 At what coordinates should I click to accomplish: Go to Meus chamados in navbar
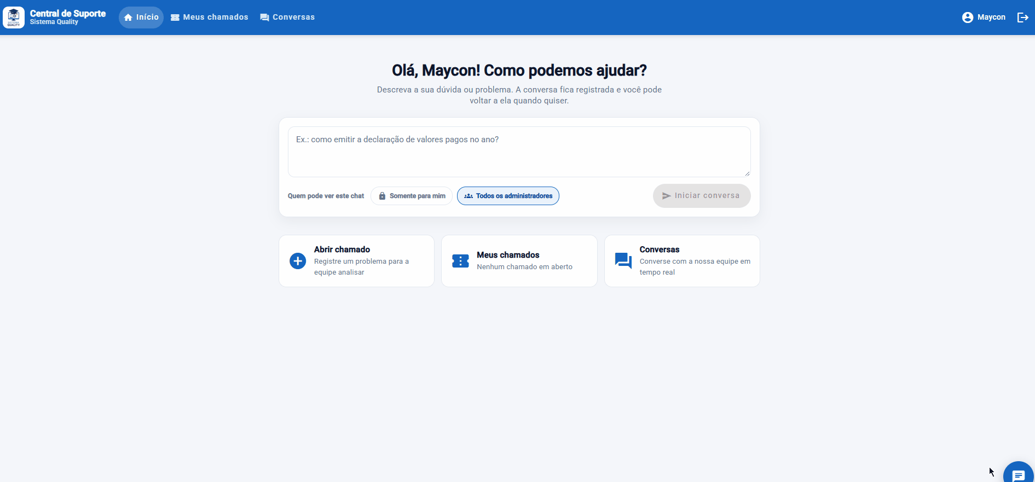[x=210, y=18]
